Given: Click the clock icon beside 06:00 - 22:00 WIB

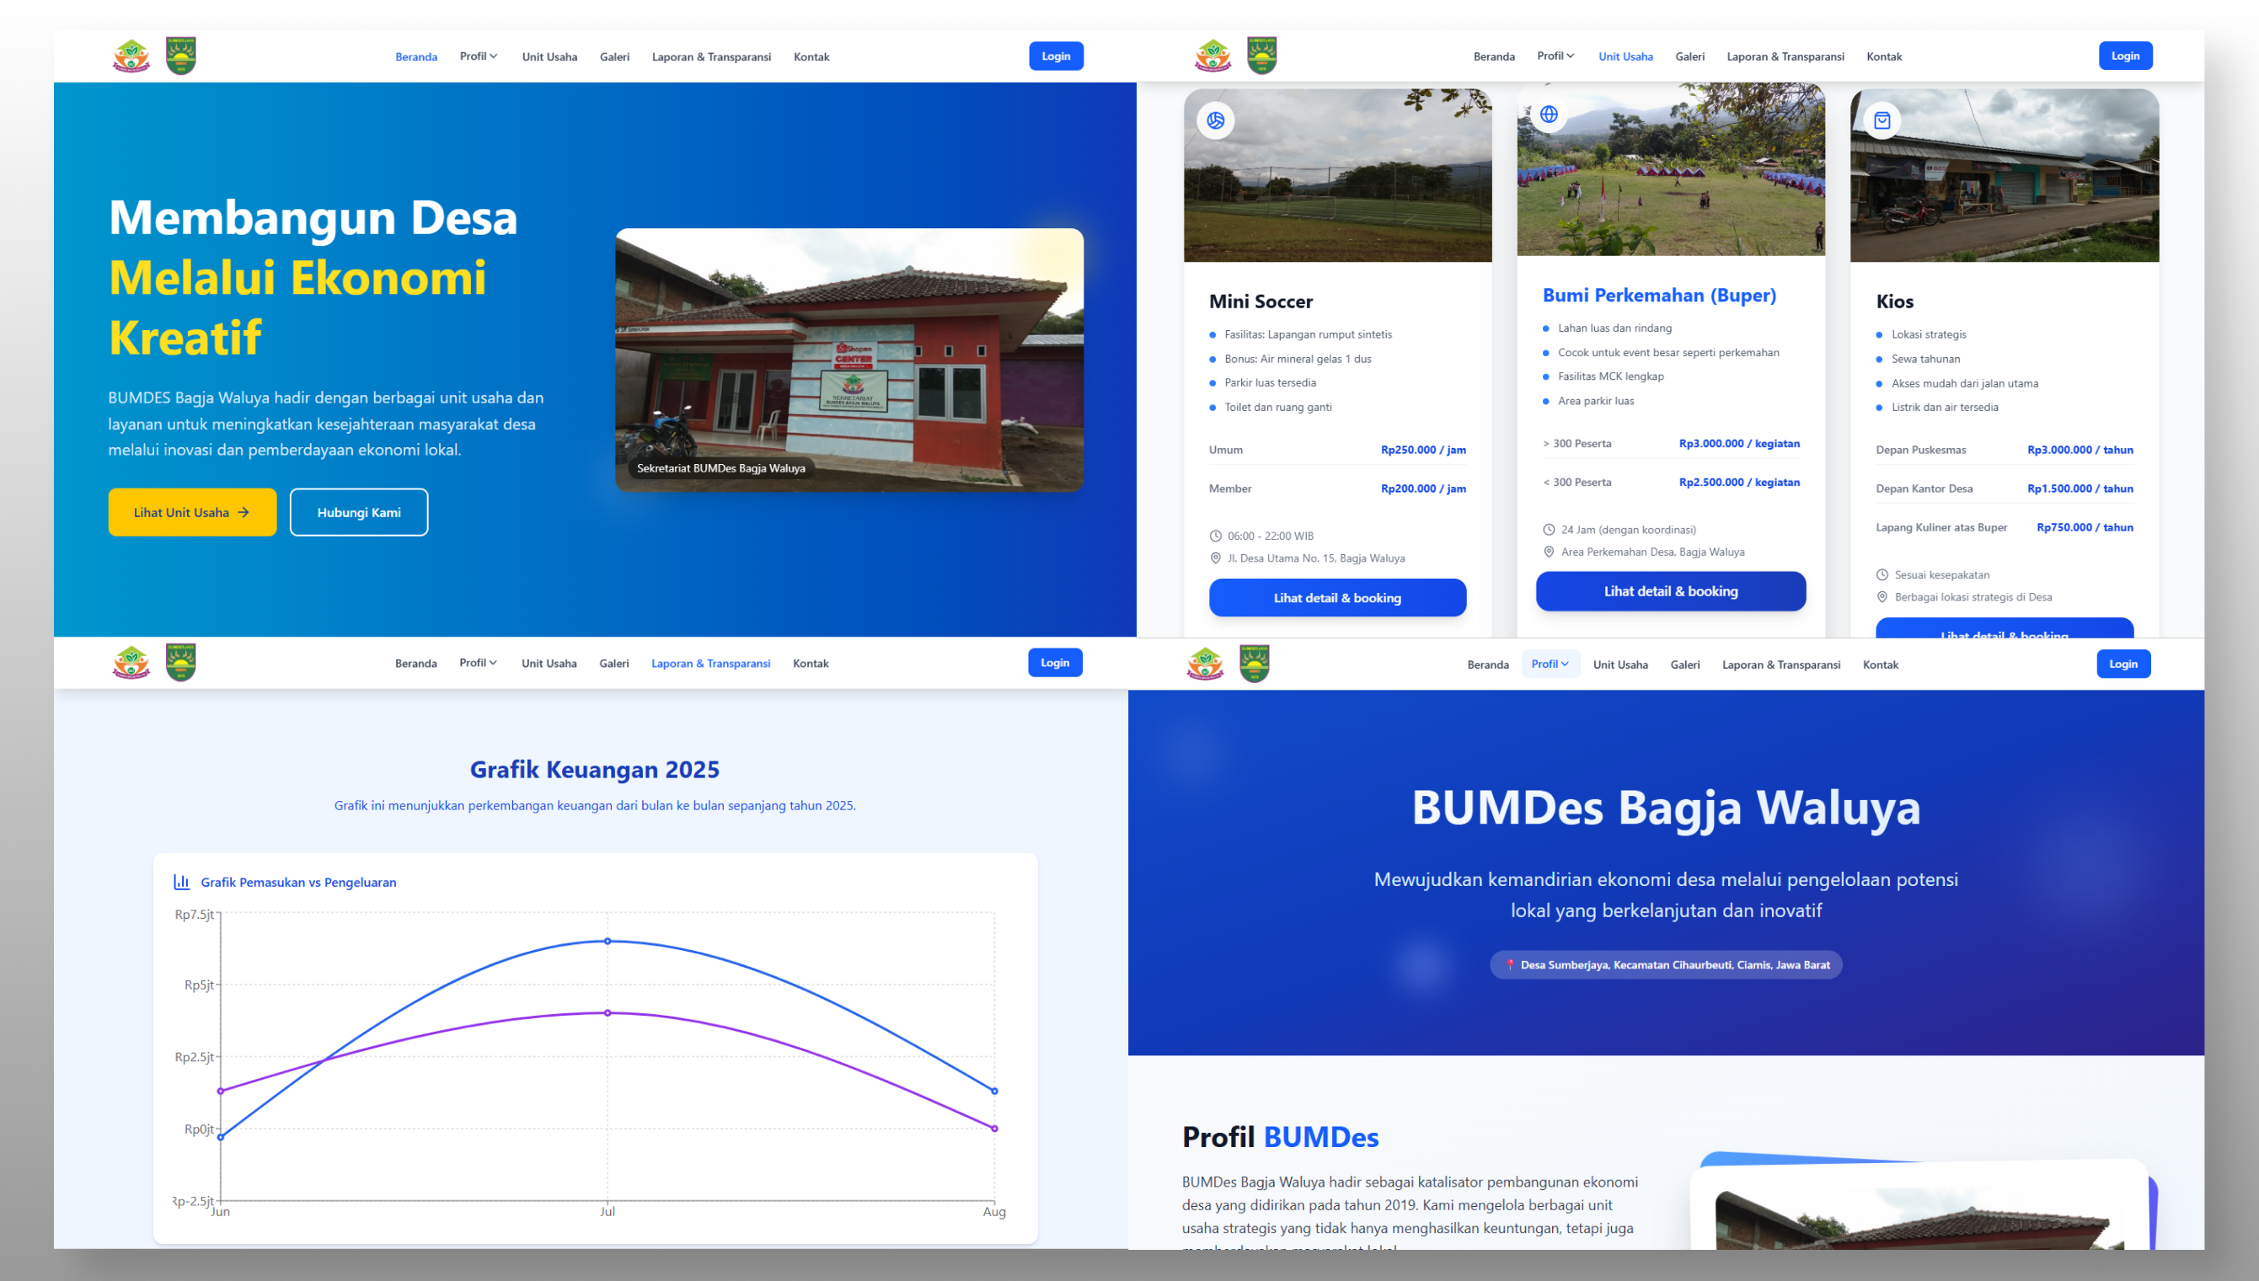Looking at the screenshot, I should click(1215, 536).
